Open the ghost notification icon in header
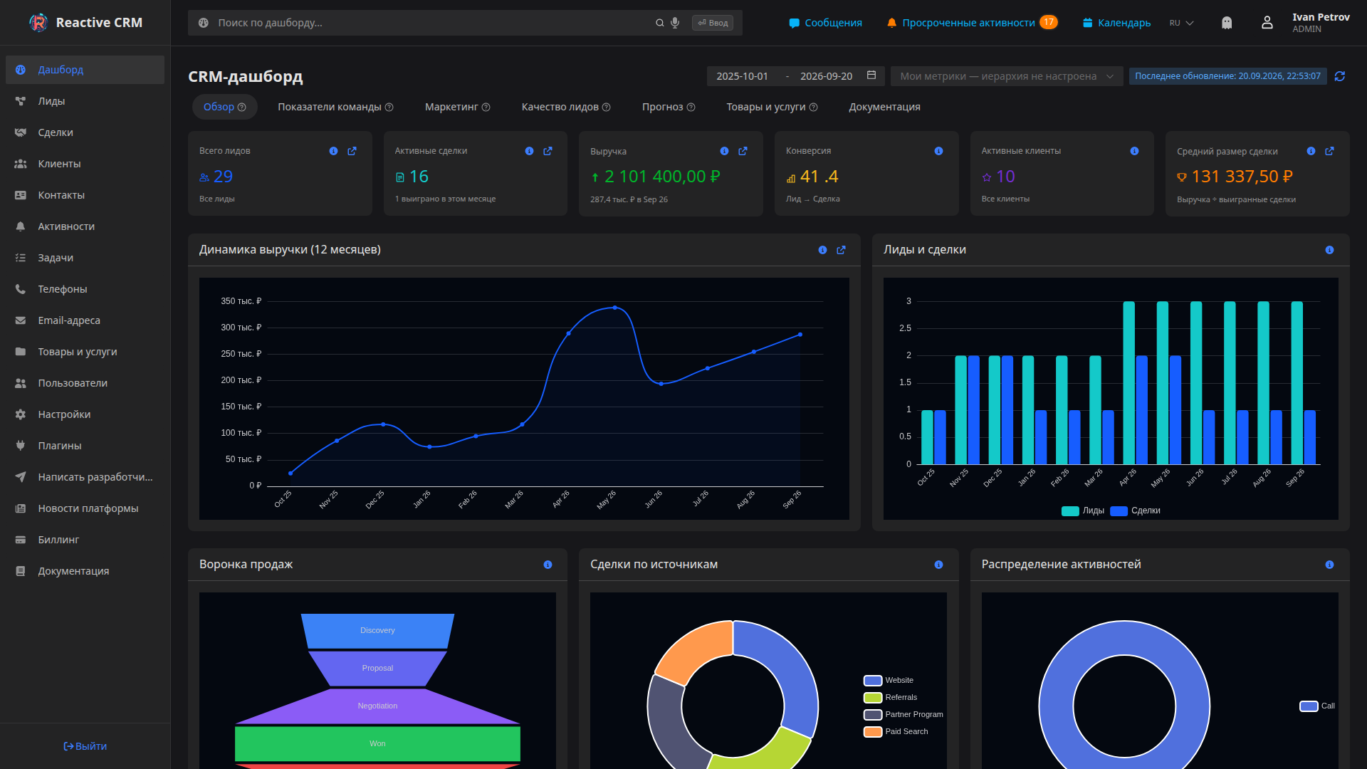The image size is (1367, 769). [x=1227, y=23]
